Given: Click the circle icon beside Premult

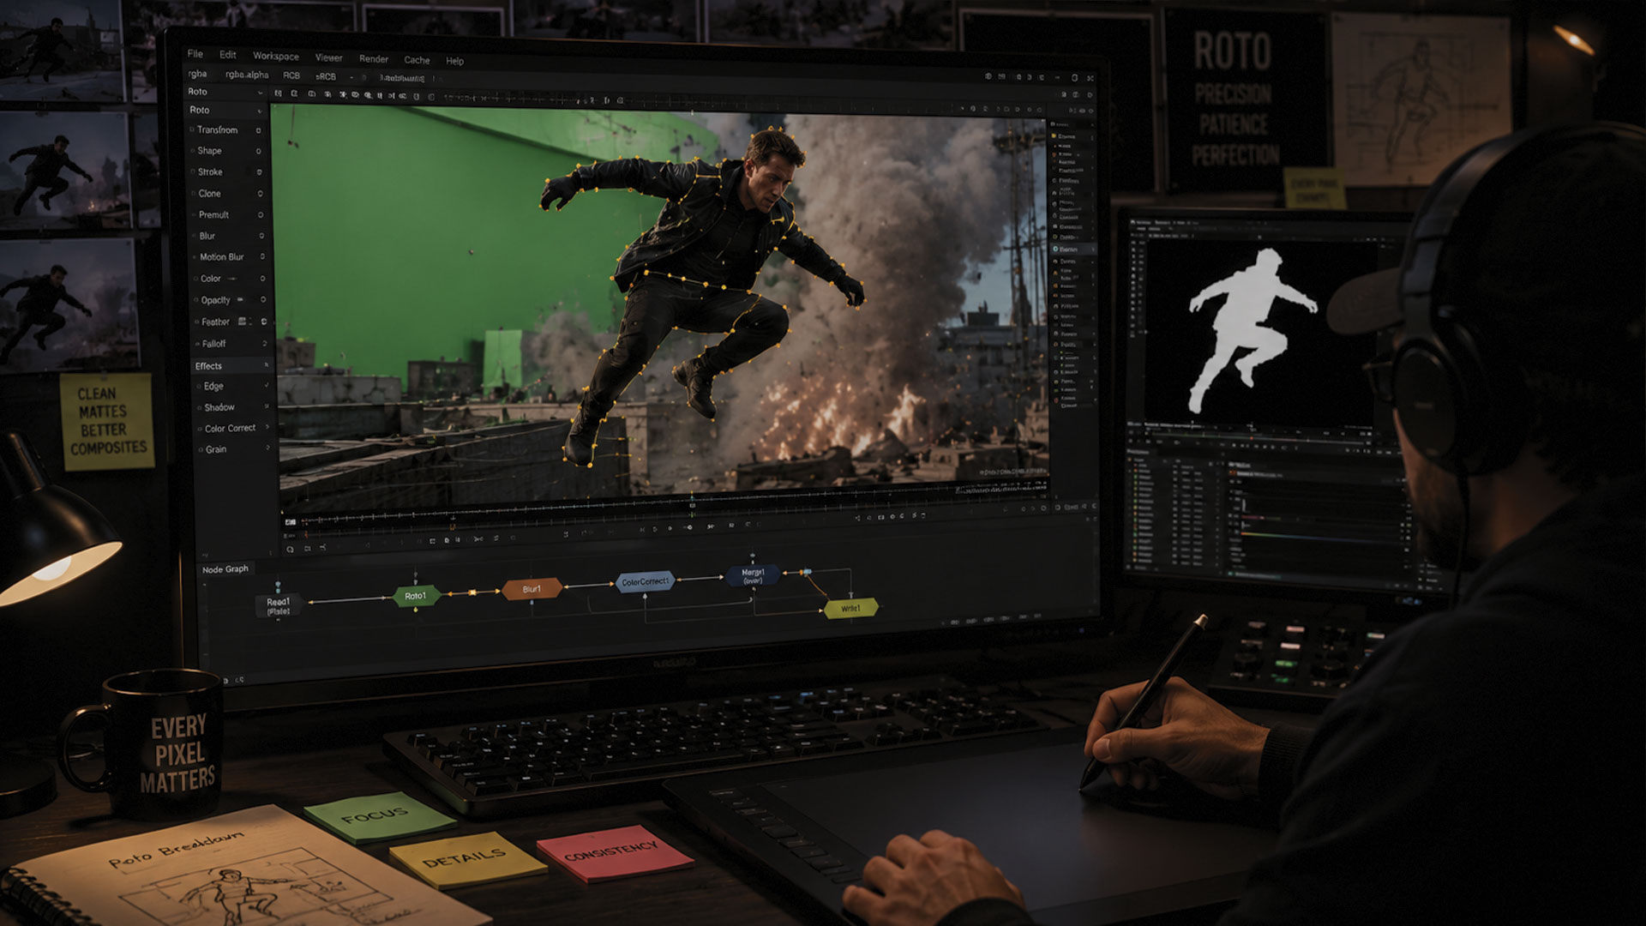Looking at the screenshot, I should pos(260,215).
